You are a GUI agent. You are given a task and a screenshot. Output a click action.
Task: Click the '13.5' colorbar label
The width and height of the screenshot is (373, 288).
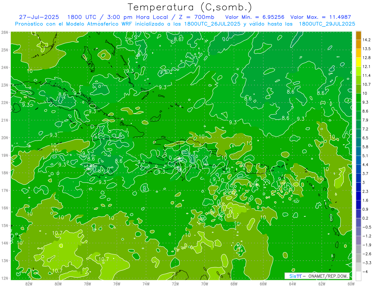(366, 49)
